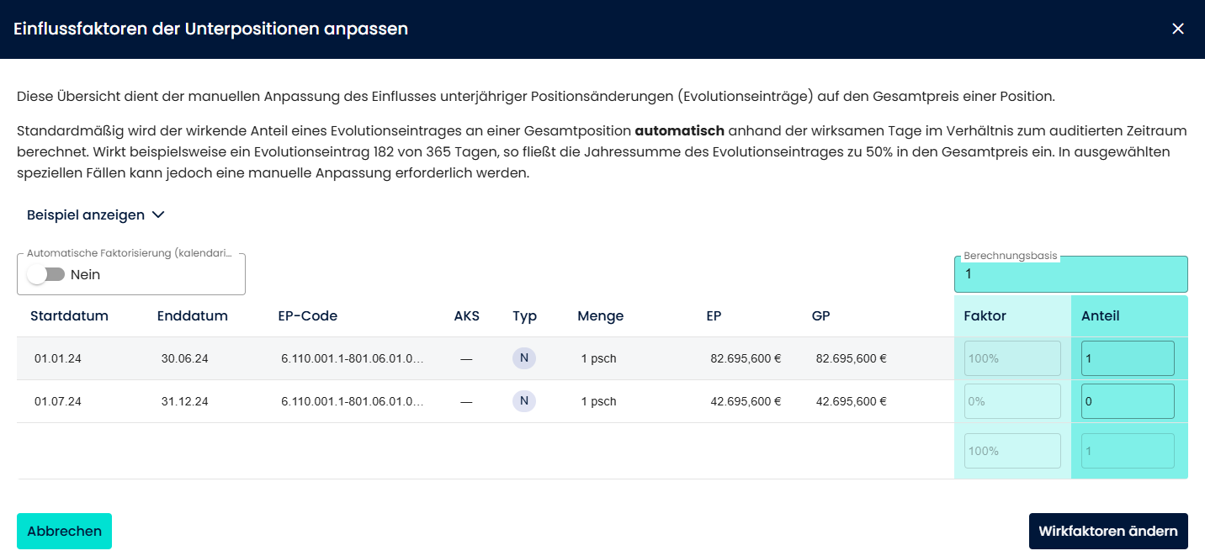The width and height of the screenshot is (1205, 556).
Task: Confirm with Wirkfaktoren ändern button
Action: (1107, 531)
